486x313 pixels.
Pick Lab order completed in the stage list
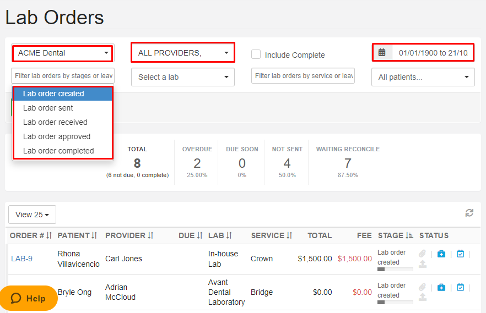click(x=58, y=151)
